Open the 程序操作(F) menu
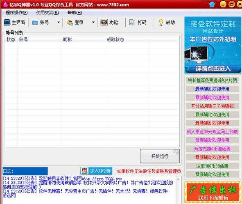This screenshot has height=204, width=242. click(17, 13)
